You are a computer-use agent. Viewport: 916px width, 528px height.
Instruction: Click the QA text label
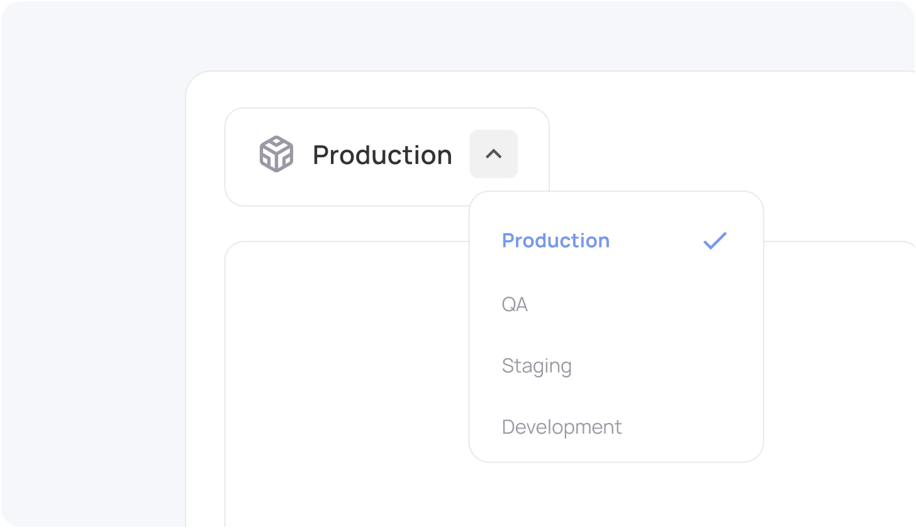coord(515,304)
